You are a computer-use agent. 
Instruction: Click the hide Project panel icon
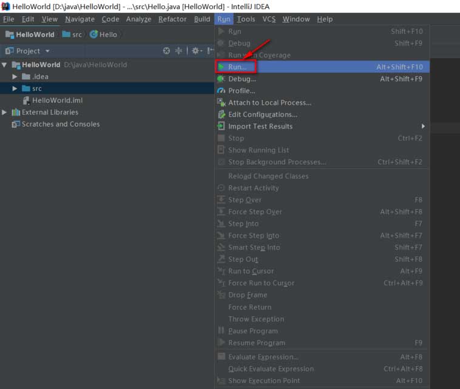pos(211,51)
